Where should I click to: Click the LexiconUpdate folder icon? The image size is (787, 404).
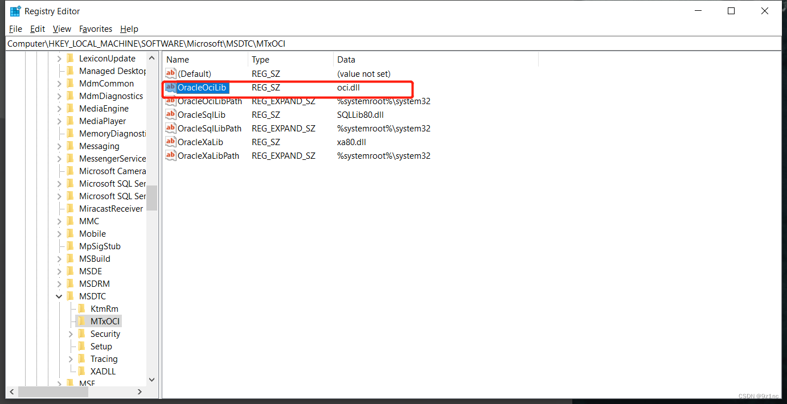[x=71, y=59]
